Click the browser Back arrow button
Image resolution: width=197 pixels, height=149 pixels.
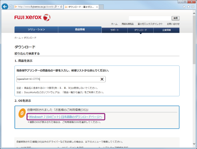5,7
